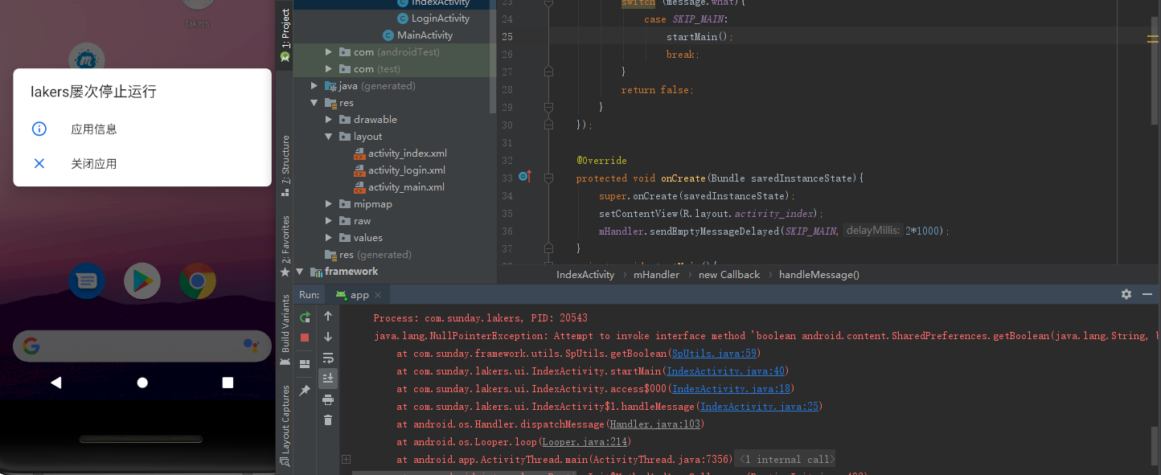Image resolution: width=1161 pixels, height=475 pixels.
Task: Jump up the stack trace with up arrow
Action: [x=328, y=317]
